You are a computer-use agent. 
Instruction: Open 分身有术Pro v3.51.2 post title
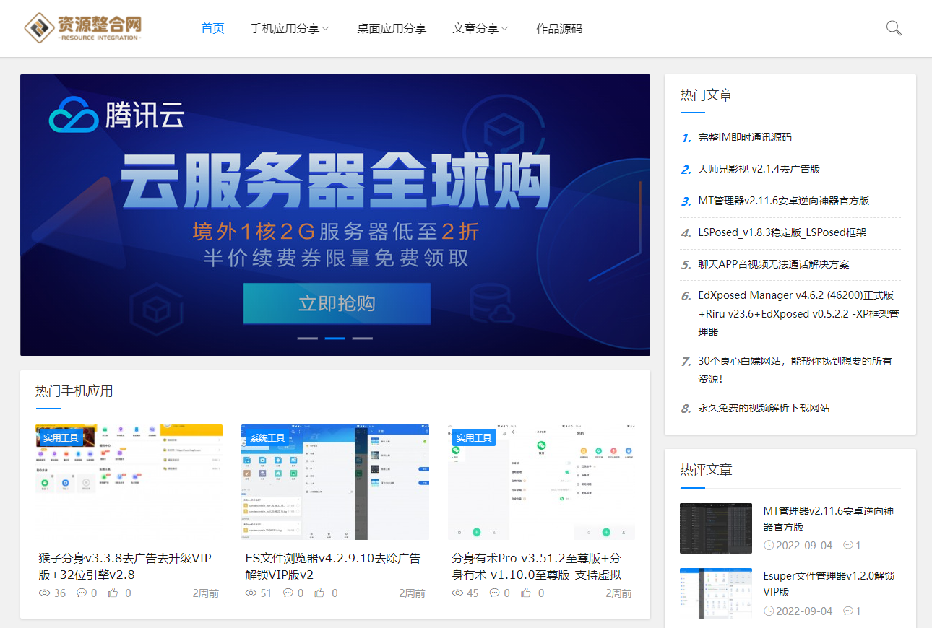click(x=536, y=567)
